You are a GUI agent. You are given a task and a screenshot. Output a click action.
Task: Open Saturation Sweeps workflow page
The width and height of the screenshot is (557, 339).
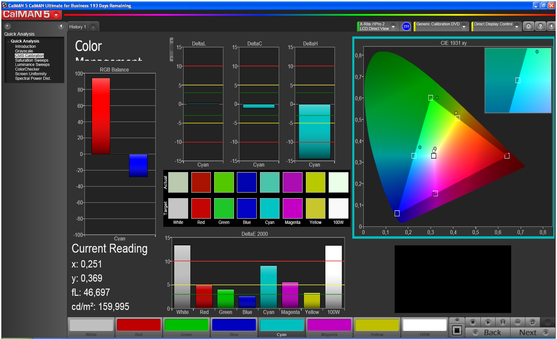(x=32, y=60)
